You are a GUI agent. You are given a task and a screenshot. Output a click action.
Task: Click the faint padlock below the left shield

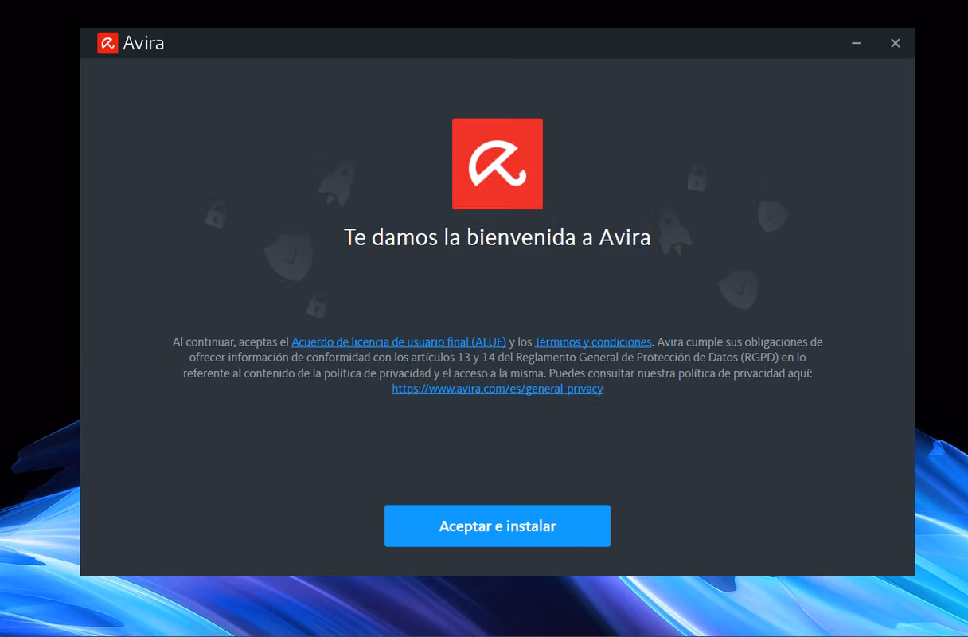coord(317,304)
